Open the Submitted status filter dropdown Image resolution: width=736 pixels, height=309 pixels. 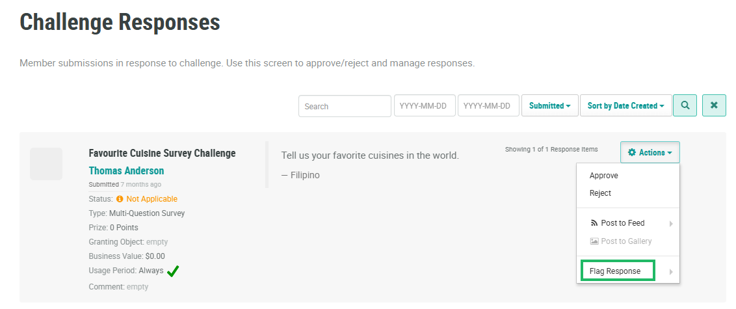tap(549, 106)
